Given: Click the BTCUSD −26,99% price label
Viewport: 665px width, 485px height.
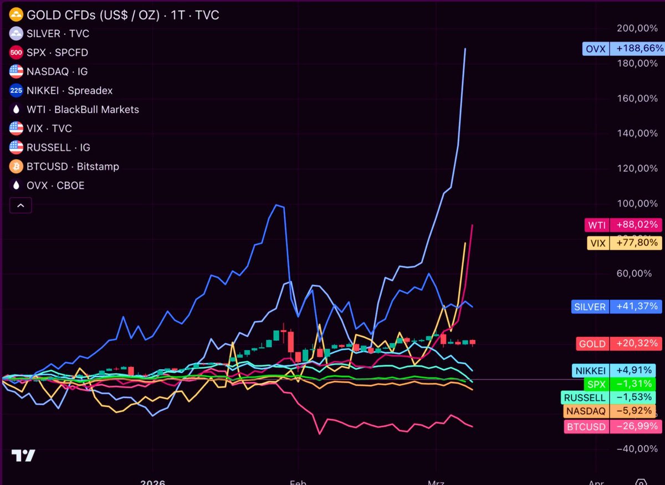Looking at the screenshot, I should click(x=613, y=426).
